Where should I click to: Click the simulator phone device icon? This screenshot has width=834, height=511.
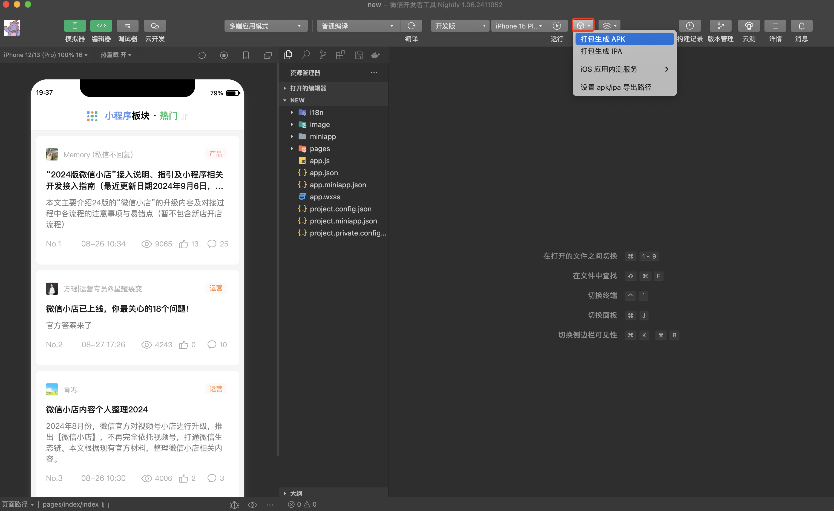[x=246, y=55]
